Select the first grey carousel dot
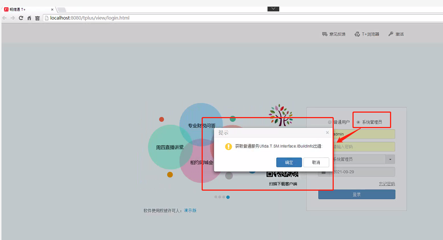This screenshot has width=443, height=240. (216, 197)
